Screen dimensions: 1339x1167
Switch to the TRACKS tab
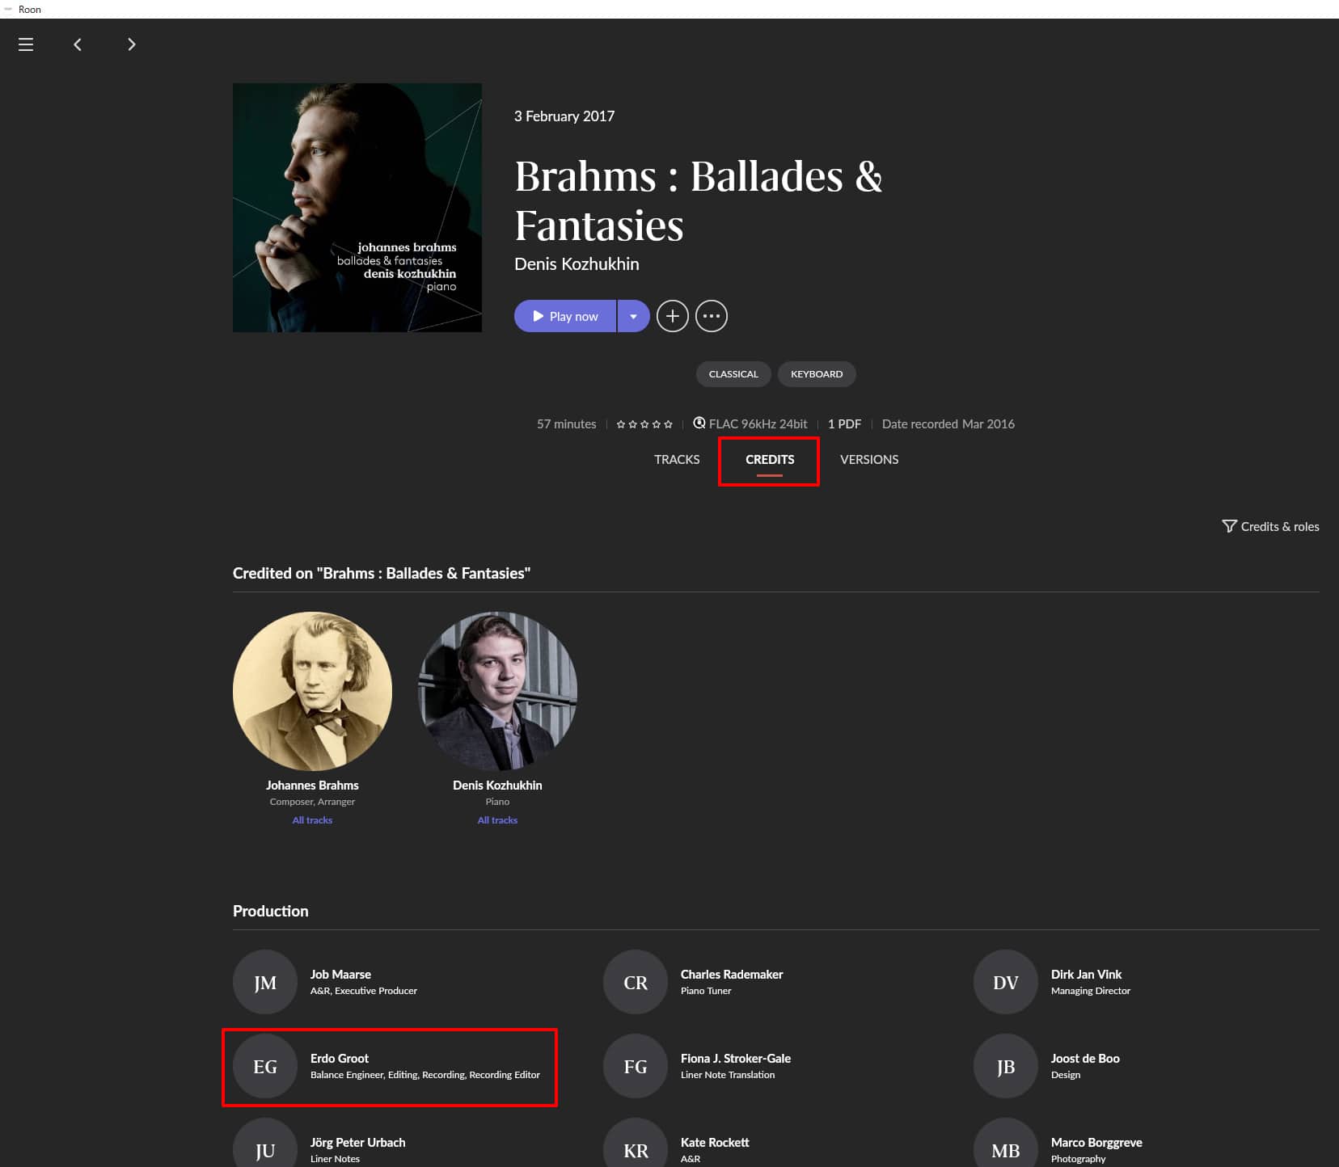(677, 460)
